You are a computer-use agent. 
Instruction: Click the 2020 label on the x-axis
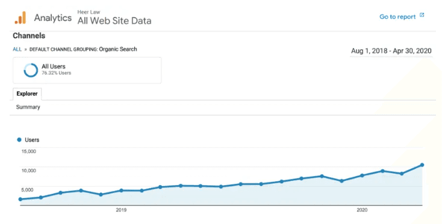click(x=362, y=210)
